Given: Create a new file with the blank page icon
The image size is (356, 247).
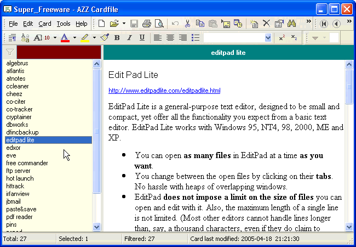Looking at the screenshot, I should click(x=101, y=24).
